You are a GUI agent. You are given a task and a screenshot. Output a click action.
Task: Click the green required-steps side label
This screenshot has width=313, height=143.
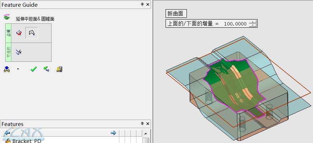click(9, 33)
